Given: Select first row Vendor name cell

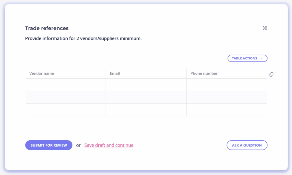Looking at the screenshot, I should pos(66,85).
